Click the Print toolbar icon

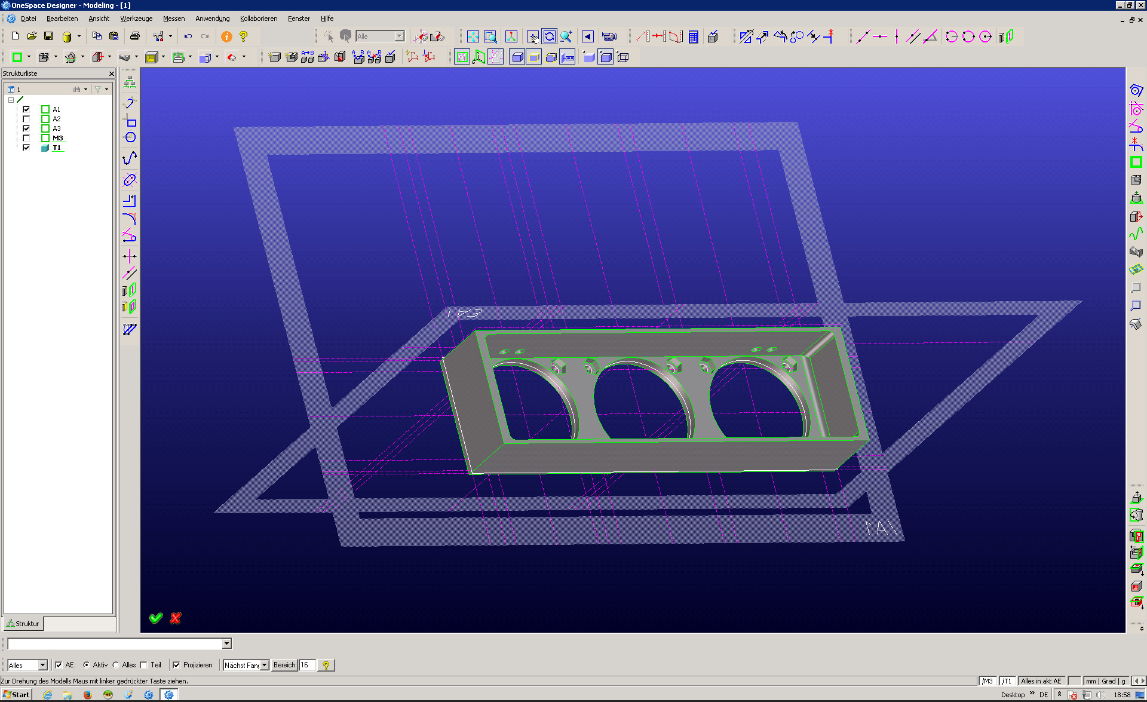point(135,36)
